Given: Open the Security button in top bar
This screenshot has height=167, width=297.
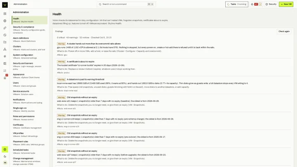Looking at the screenshot, I should [271, 4].
